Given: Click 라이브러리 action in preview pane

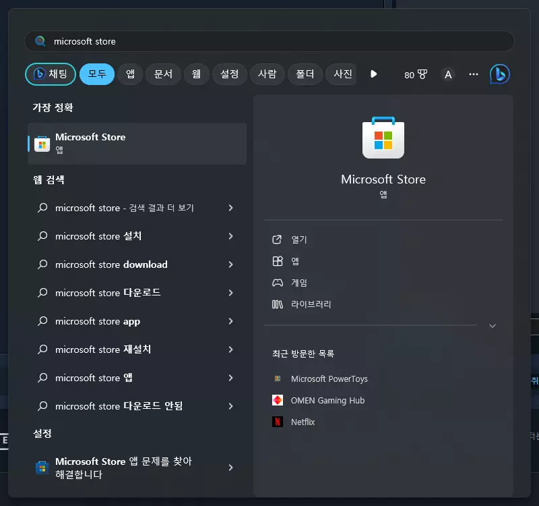Looking at the screenshot, I should tap(311, 304).
